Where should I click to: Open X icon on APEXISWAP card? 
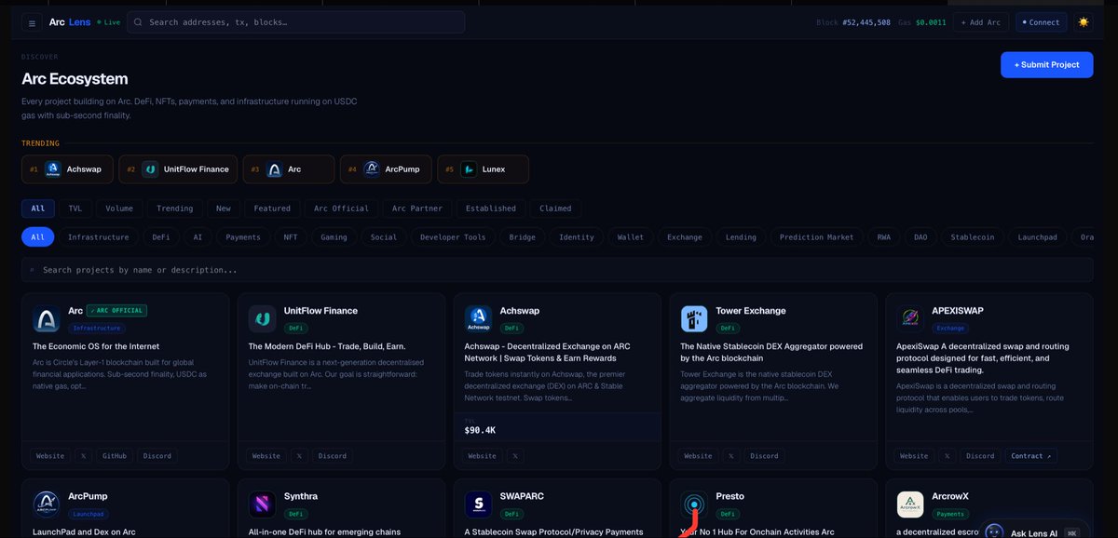(x=947, y=456)
